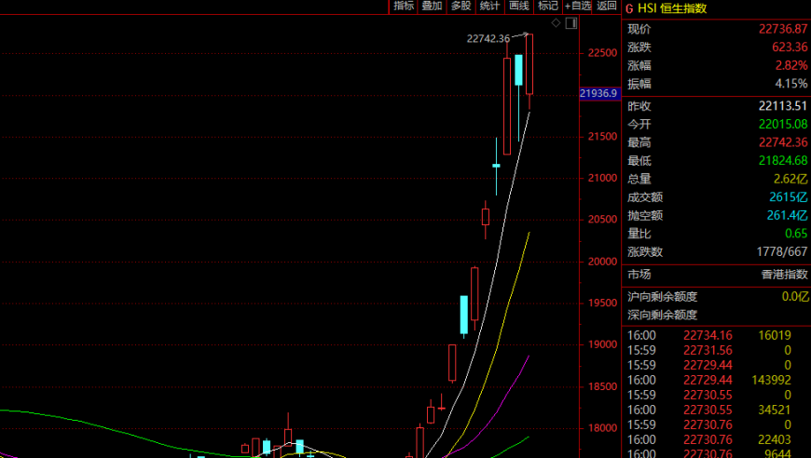The image size is (811, 458).
Task: Open the 指标 indicators menu
Action: 404,7
